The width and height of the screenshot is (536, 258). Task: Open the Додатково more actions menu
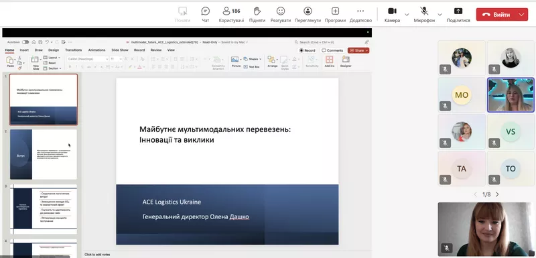[x=360, y=15]
